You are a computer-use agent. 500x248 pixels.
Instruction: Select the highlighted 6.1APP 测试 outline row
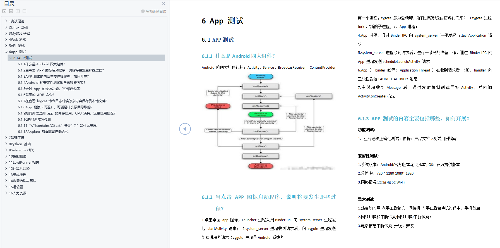coord(86,58)
